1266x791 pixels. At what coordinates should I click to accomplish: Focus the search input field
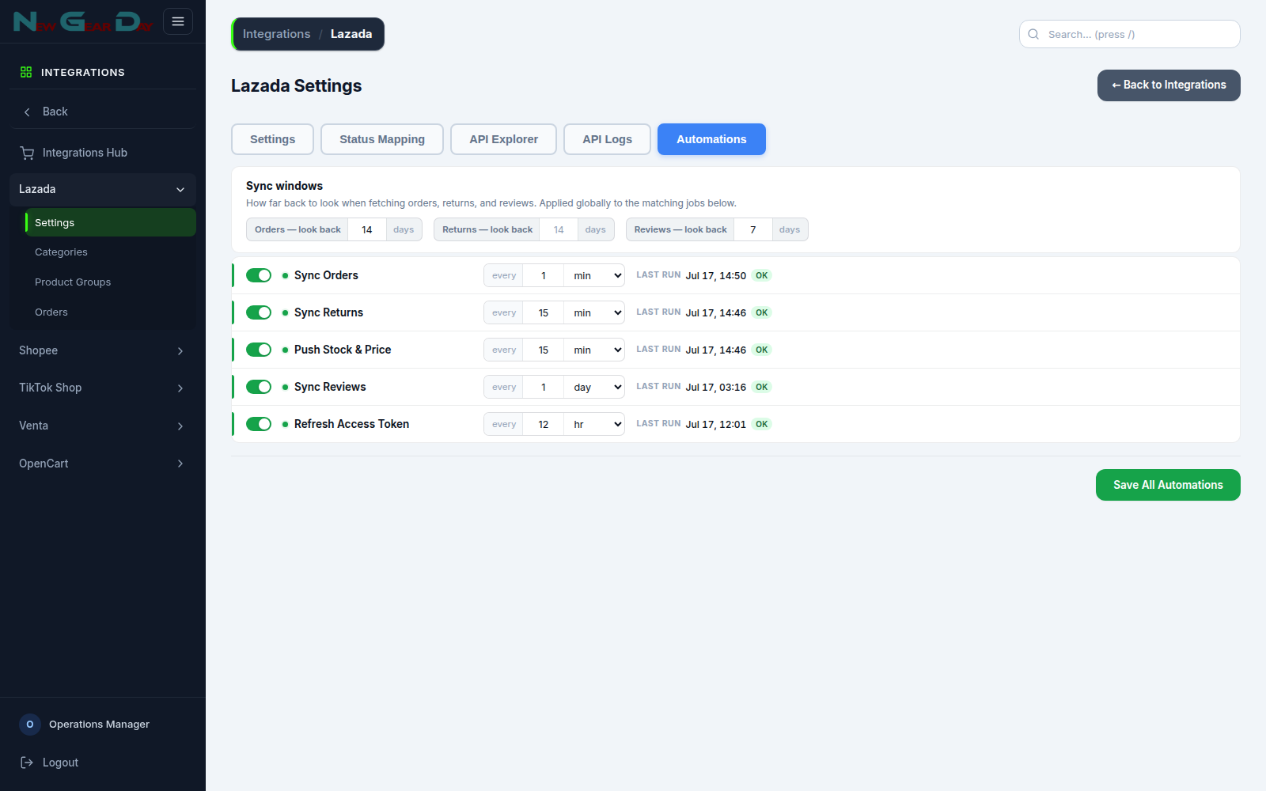(x=1130, y=34)
